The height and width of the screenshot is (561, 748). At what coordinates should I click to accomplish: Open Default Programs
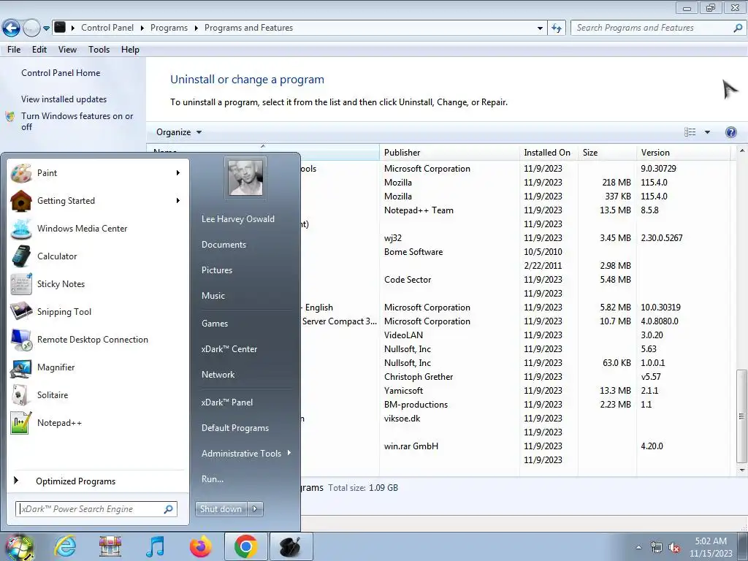[235, 428]
